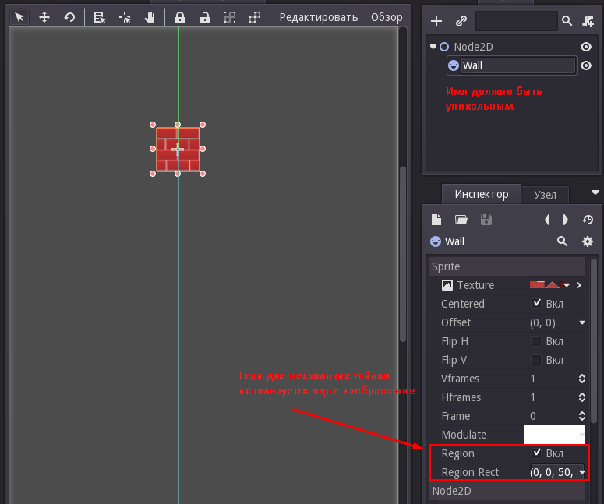Activate the Rotate Mode tool
This screenshot has height=504, width=604.
(69, 17)
